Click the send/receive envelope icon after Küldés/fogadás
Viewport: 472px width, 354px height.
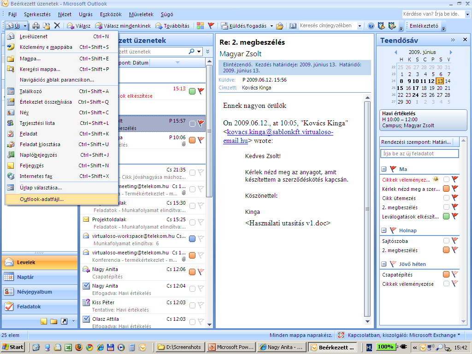point(280,26)
